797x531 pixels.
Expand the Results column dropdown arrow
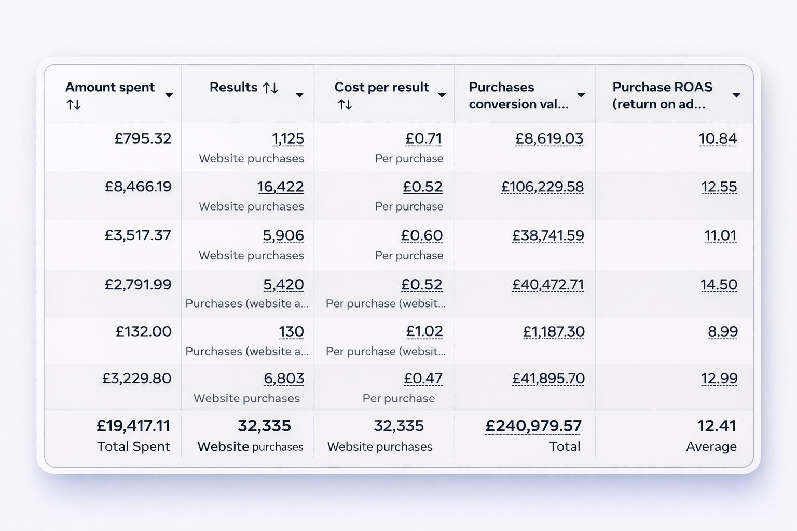(x=299, y=95)
